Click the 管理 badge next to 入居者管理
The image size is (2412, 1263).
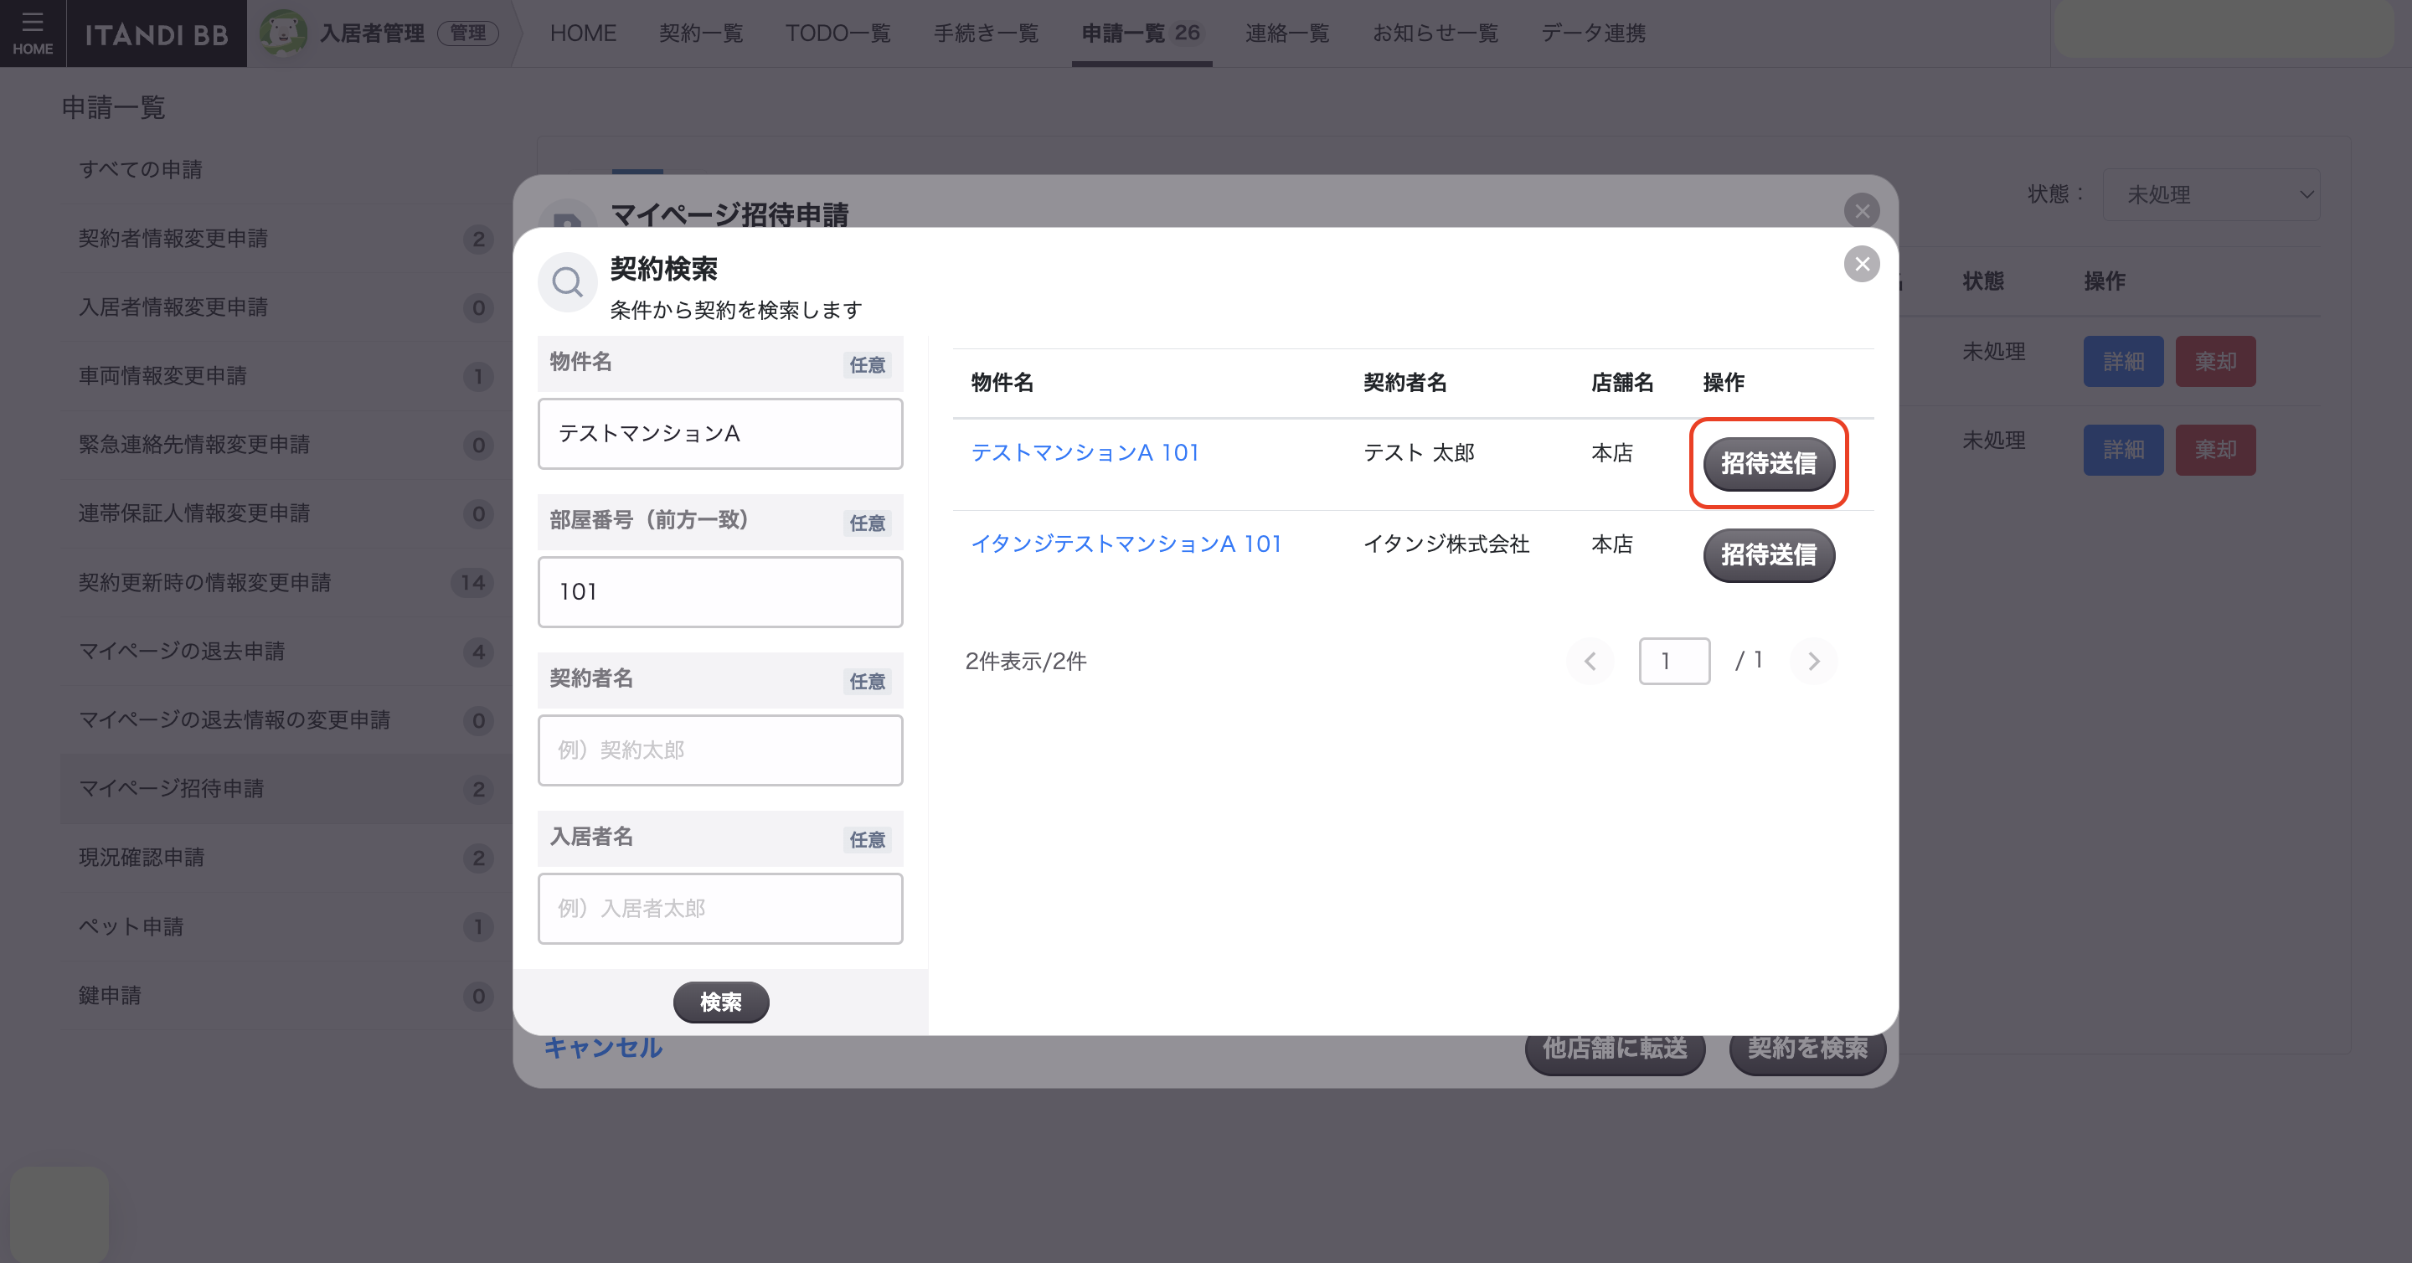[x=467, y=34]
